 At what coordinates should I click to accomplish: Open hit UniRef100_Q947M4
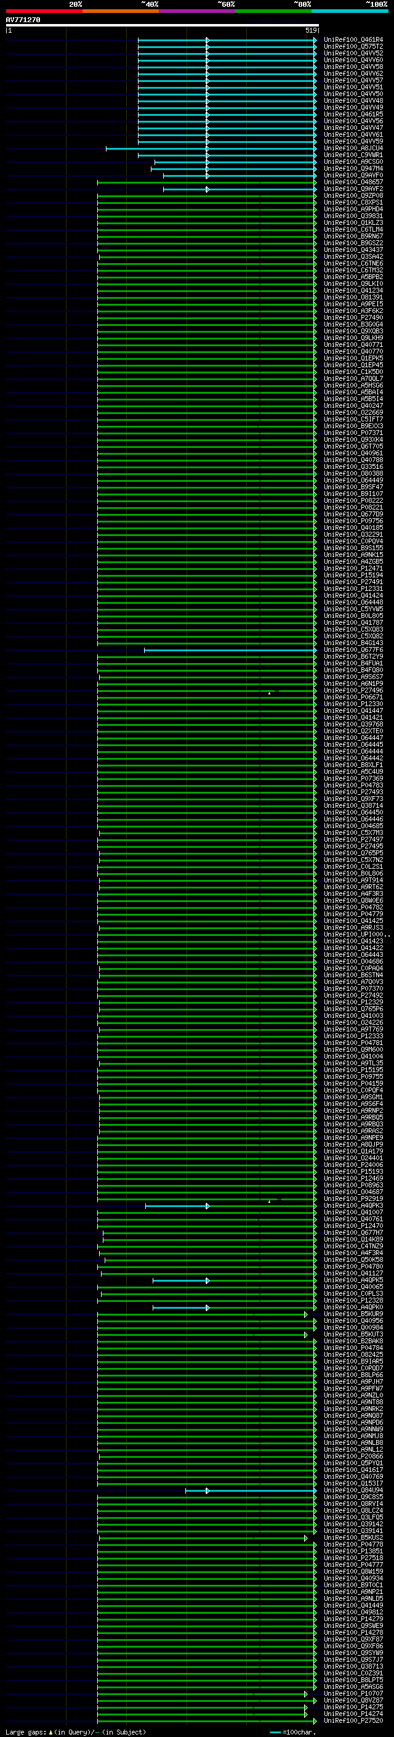coord(353,169)
